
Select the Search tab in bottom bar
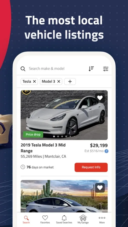point(26,220)
